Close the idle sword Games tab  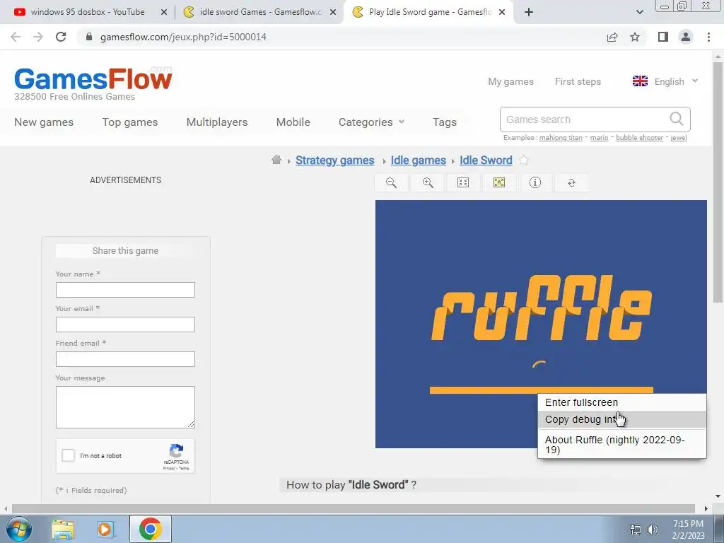click(x=332, y=12)
